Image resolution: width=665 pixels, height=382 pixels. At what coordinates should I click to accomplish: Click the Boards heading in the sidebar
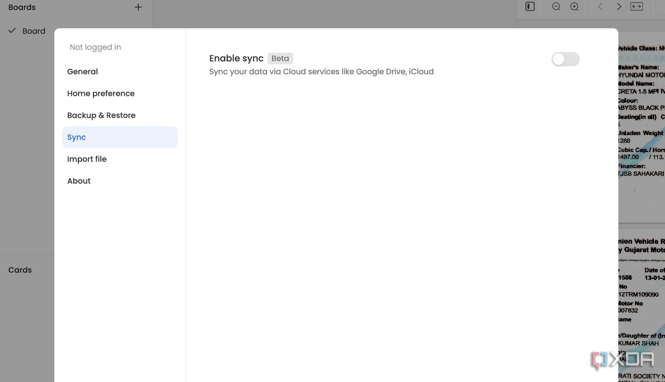click(22, 7)
